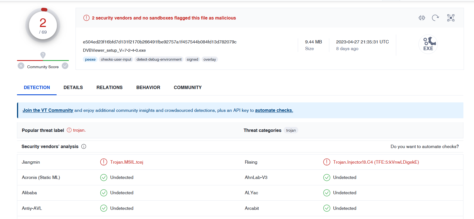The image size is (474, 219).
Task: Open the DETAILS tab
Action: [x=73, y=87]
